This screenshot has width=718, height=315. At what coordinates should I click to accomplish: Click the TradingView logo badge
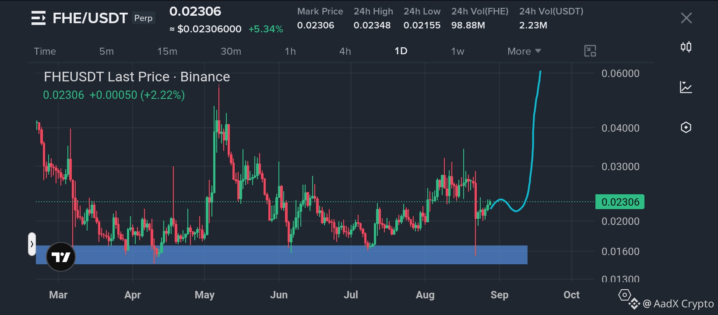61,257
